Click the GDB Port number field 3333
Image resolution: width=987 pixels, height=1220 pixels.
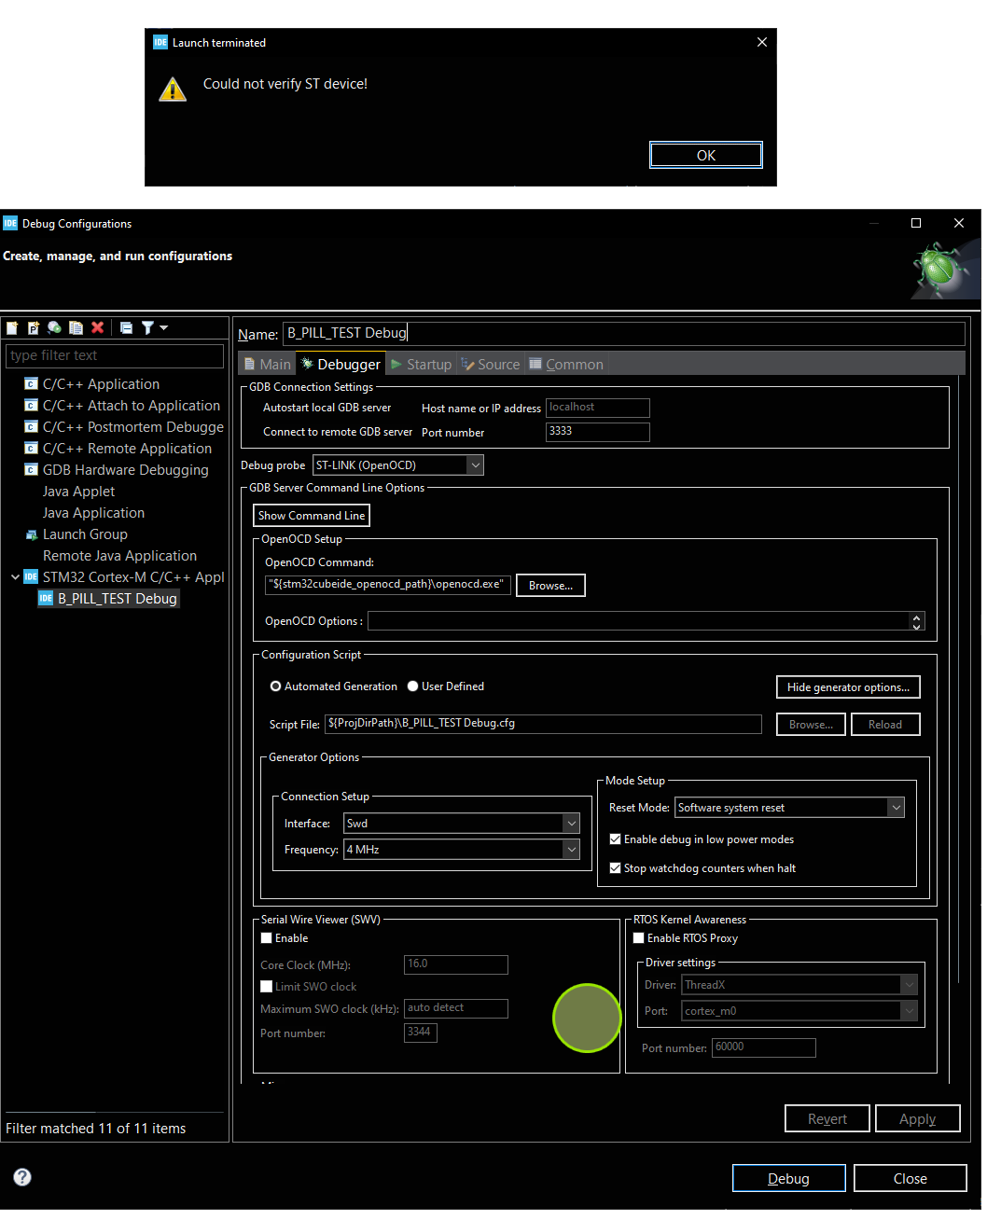coord(597,432)
